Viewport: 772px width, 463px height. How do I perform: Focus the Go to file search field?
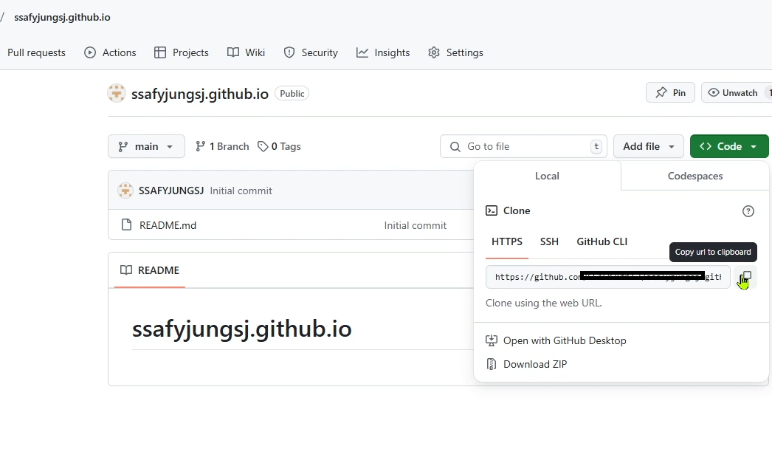tap(523, 146)
